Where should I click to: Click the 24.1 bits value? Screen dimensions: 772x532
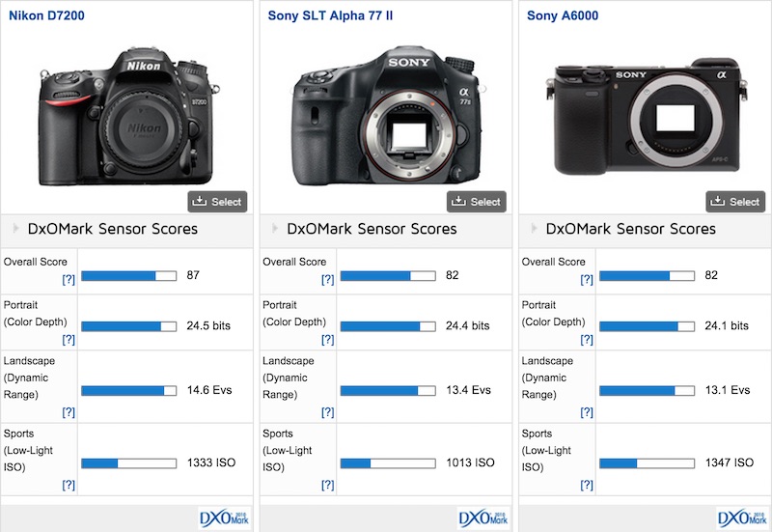point(727,325)
